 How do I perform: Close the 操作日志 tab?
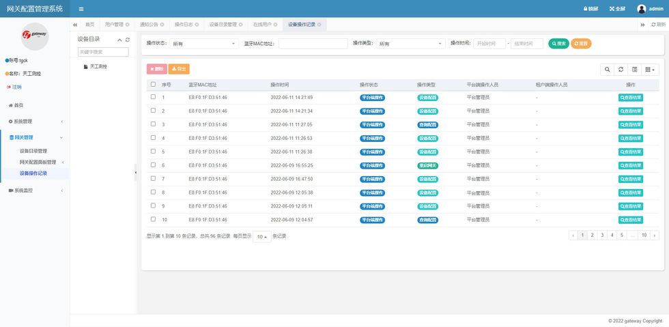pos(197,25)
